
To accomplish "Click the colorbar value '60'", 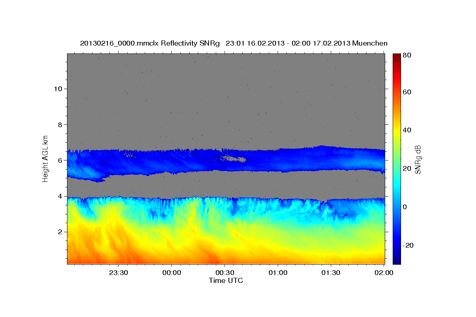I will 407,92.
